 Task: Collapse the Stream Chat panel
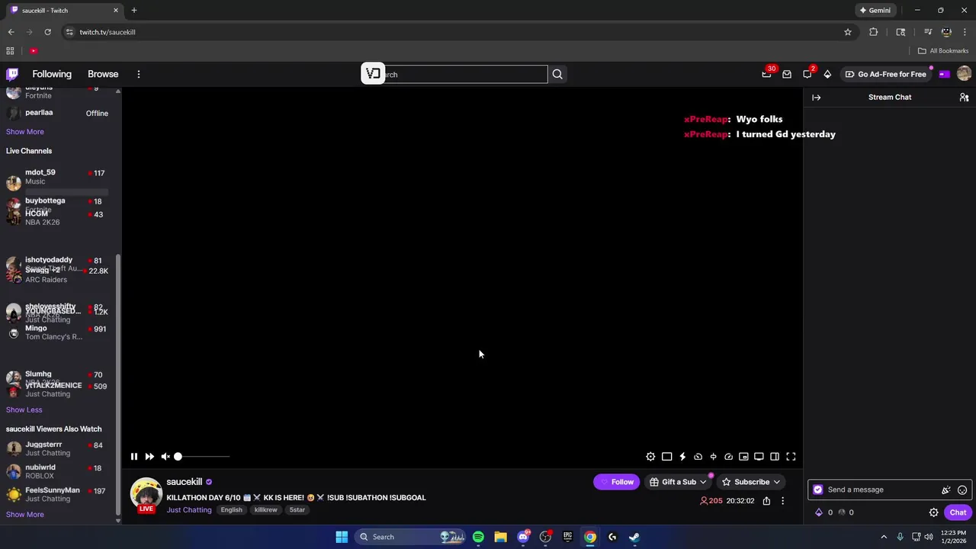click(x=817, y=98)
